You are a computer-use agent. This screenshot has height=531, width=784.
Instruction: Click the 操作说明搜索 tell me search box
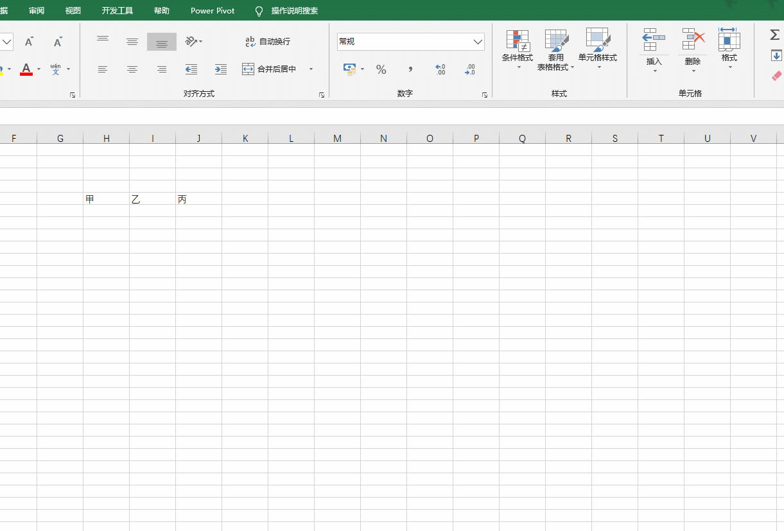[x=294, y=11]
